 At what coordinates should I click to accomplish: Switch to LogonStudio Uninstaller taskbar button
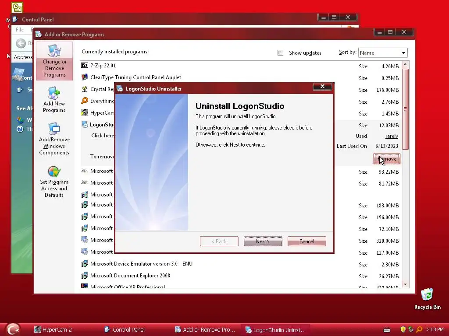point(275,330)
